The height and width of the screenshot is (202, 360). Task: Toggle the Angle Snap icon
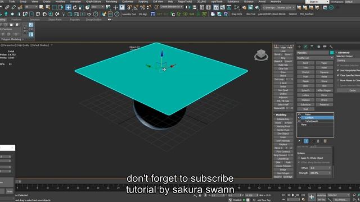click(136, 7)
